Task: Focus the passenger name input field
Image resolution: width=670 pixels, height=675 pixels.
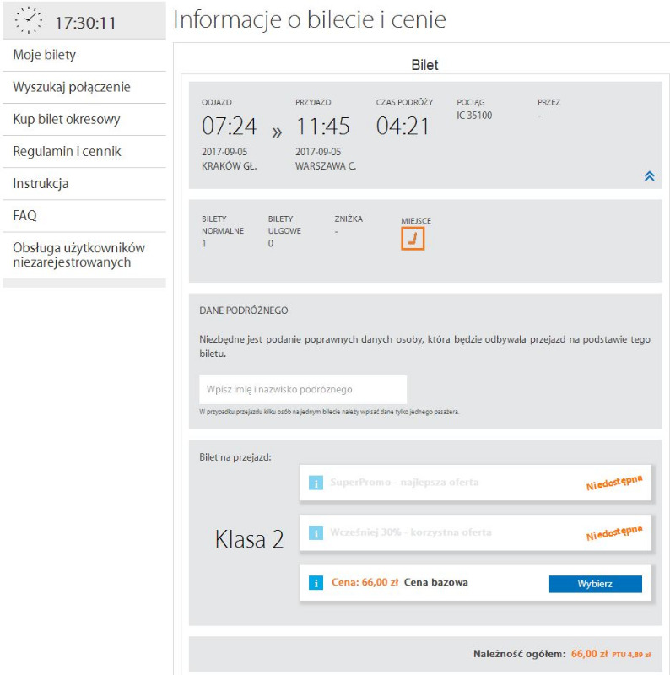Action: click(303, 390)
